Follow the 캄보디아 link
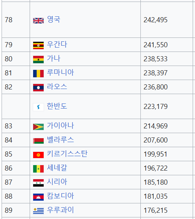 click(x=60, y=196)
